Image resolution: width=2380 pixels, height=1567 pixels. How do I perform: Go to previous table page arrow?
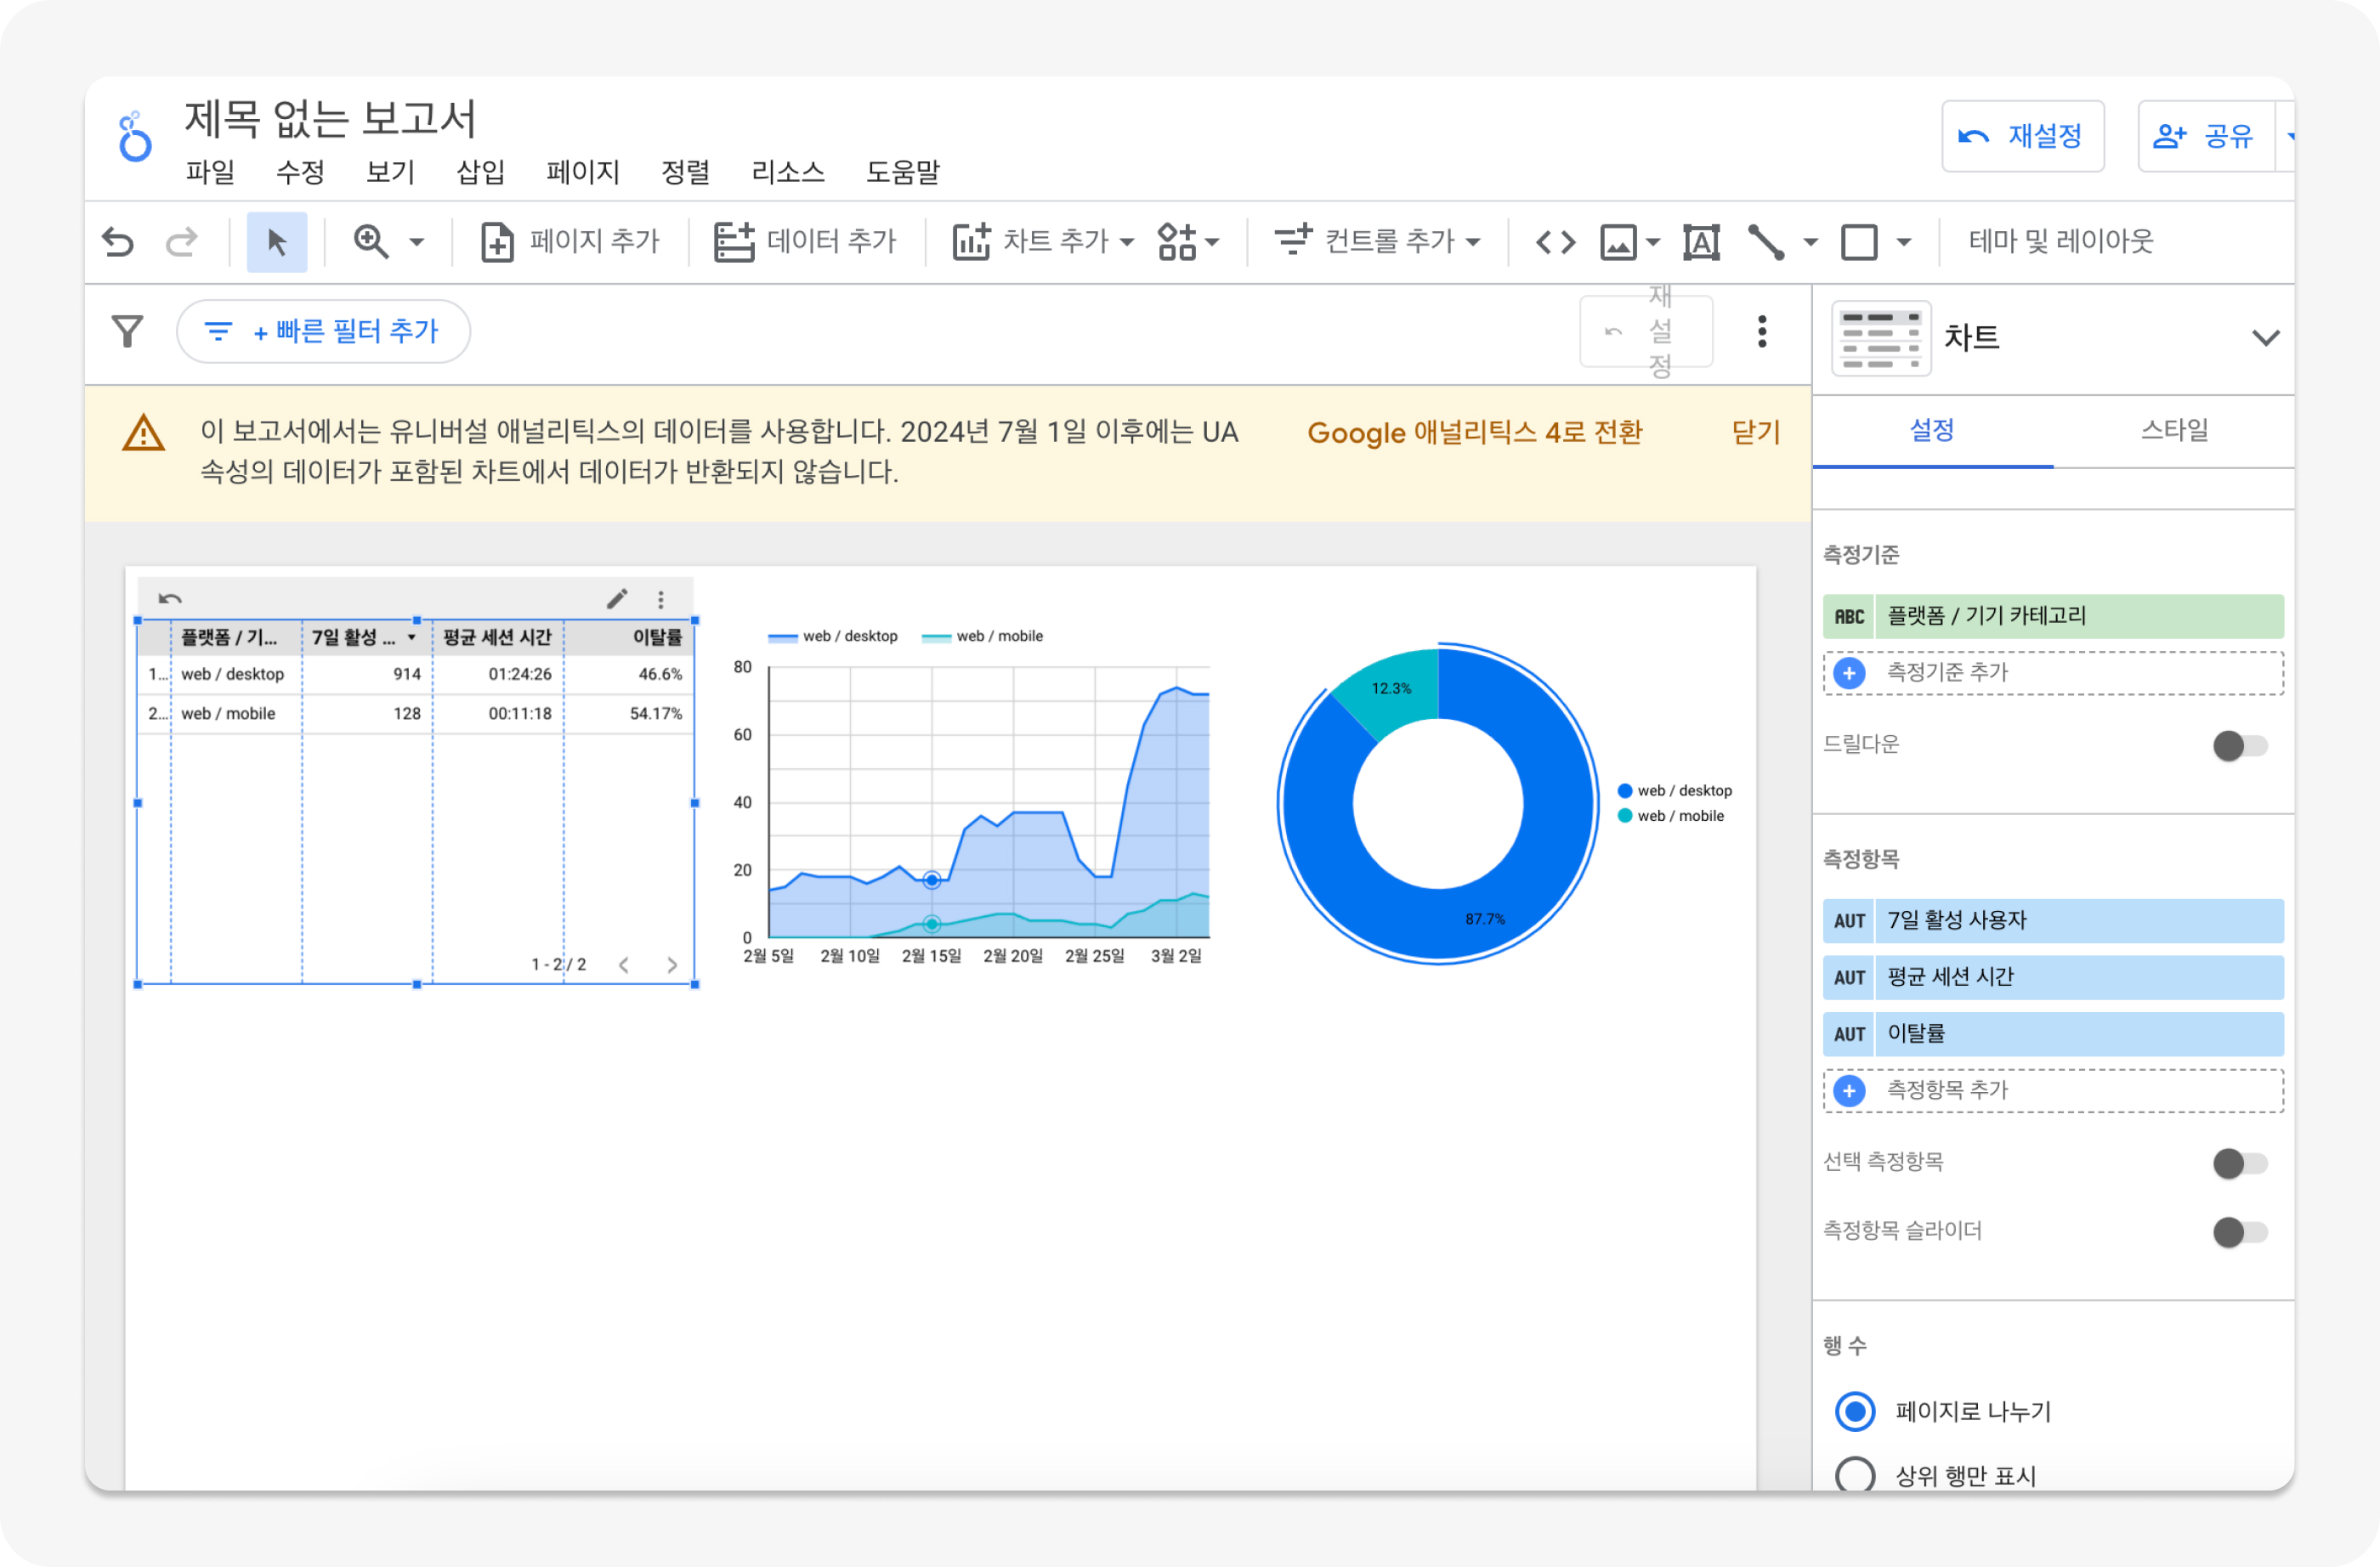(623, 965)
